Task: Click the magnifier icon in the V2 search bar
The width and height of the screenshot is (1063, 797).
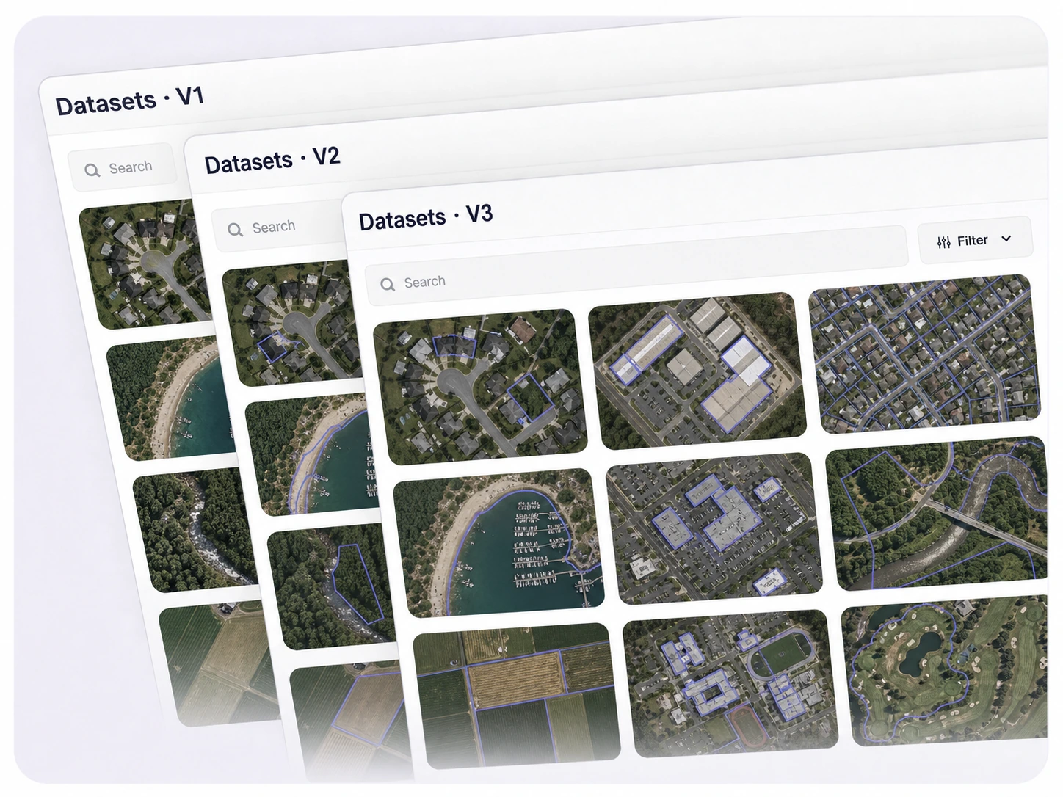Action: (235, 230)
